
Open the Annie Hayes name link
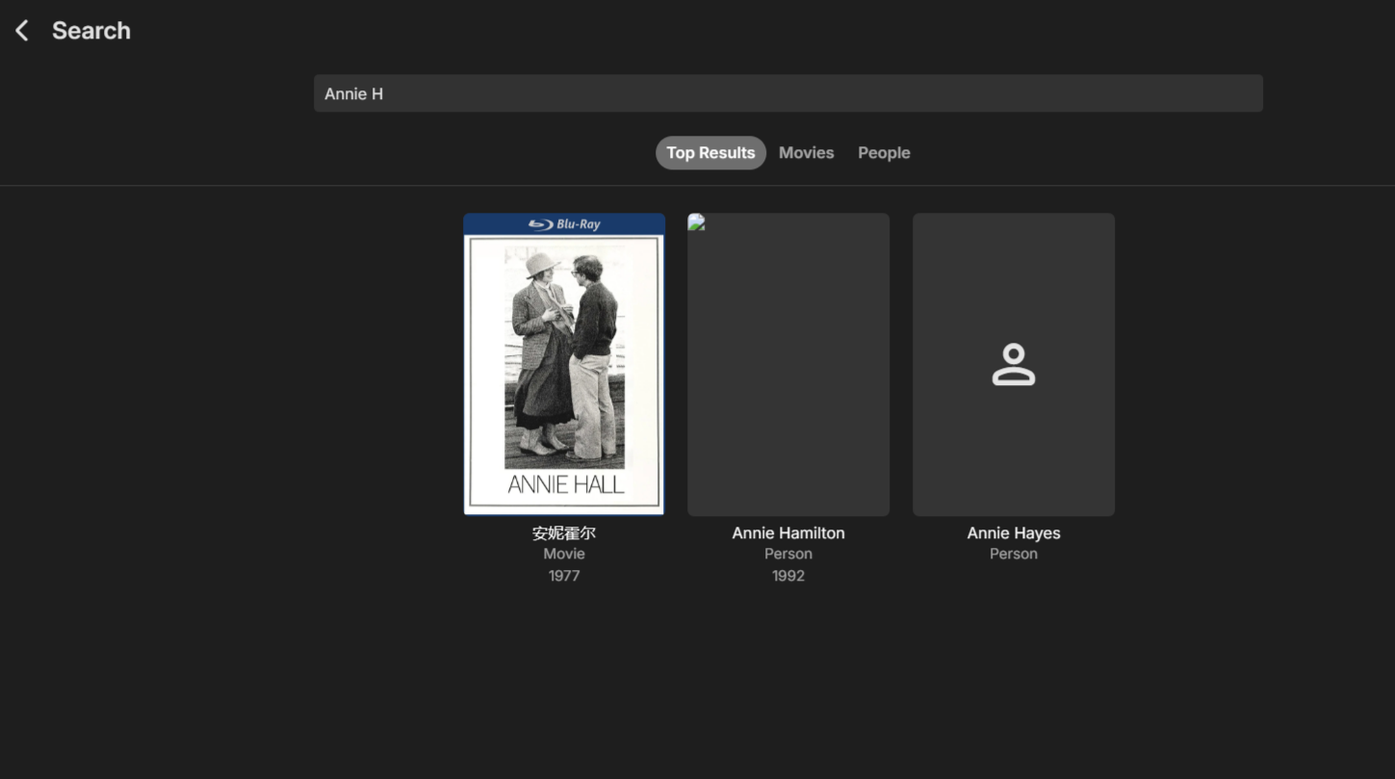1013,532
